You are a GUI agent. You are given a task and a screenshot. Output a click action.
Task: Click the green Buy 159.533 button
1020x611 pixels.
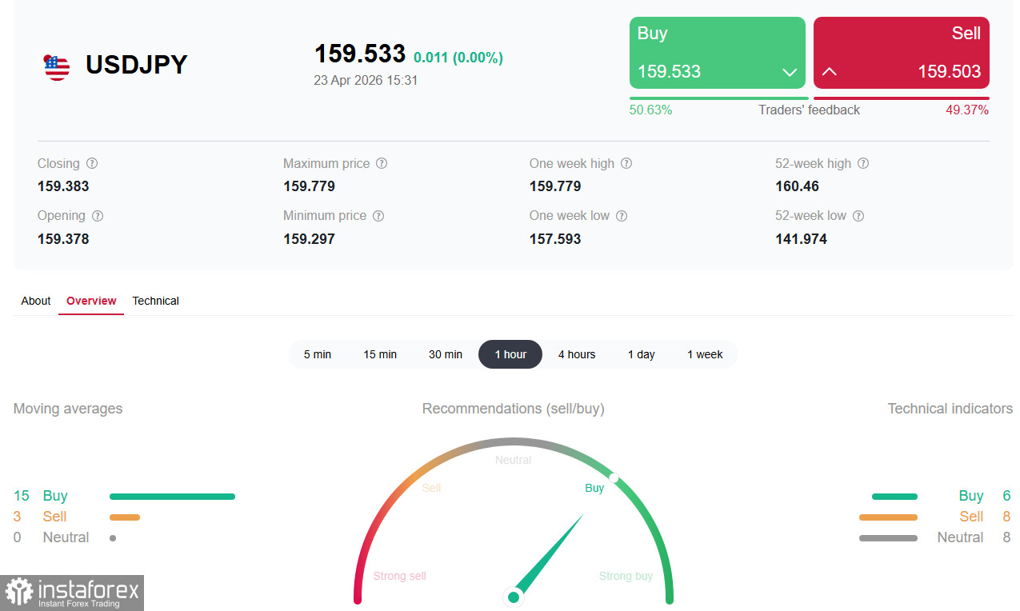tap(718, 53)
